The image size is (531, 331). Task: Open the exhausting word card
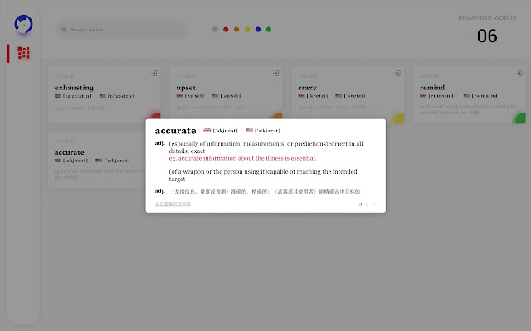coord(104,94)
